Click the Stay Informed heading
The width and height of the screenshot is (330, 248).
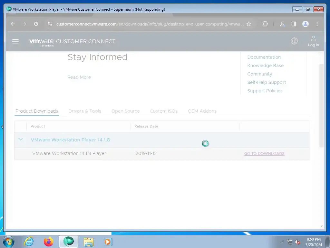(x=97, y=57)
